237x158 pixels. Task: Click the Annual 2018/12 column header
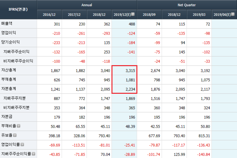pos(99,15)
